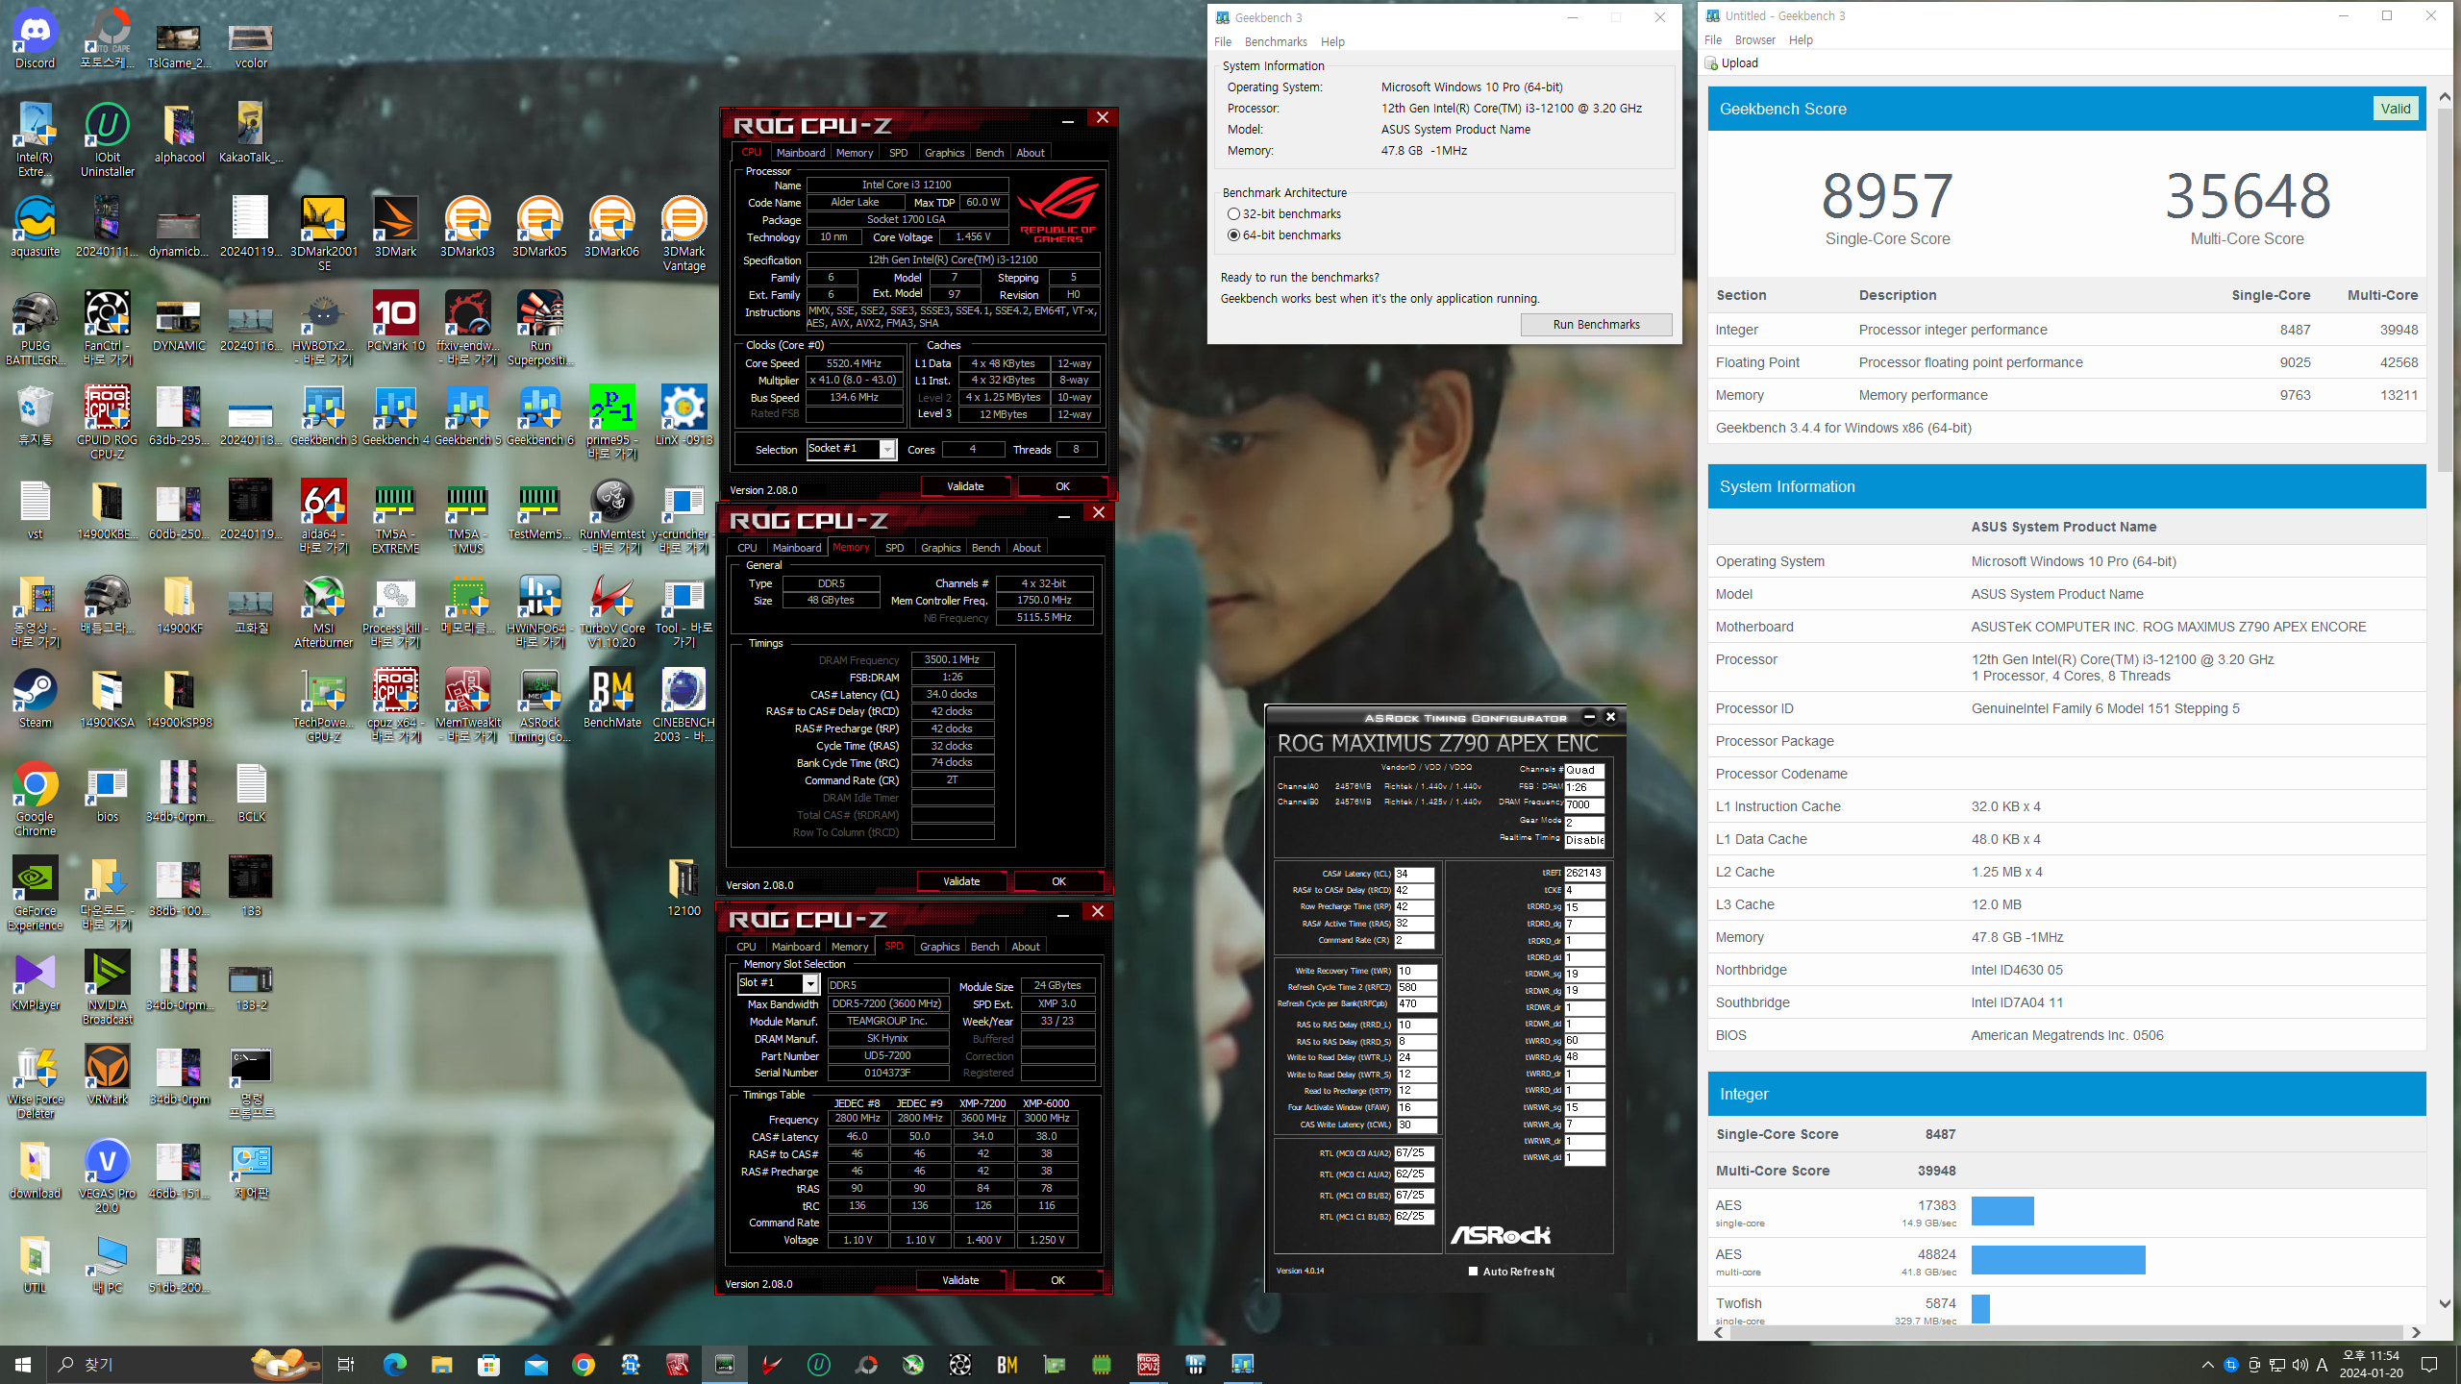The height and width of the screenshot is (1384, 2461).
Task: Open the aquasuite desktop icon
Action: (x=35, y=228)
